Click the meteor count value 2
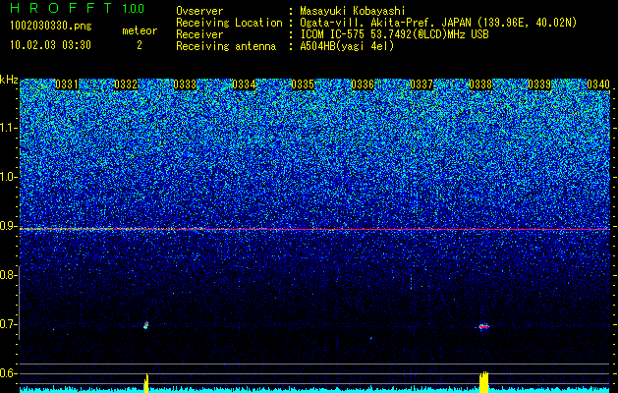 (x=140, y=45)
